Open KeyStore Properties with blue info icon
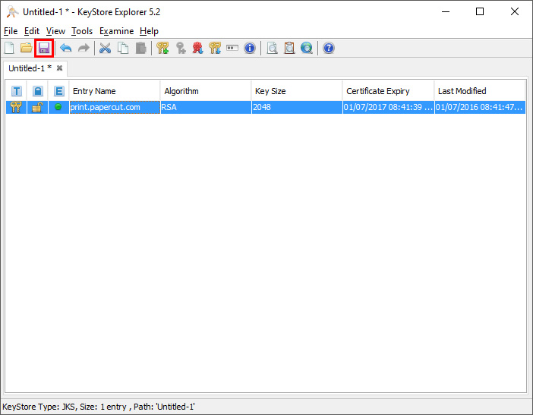533x415 pixels. [250, 48]
